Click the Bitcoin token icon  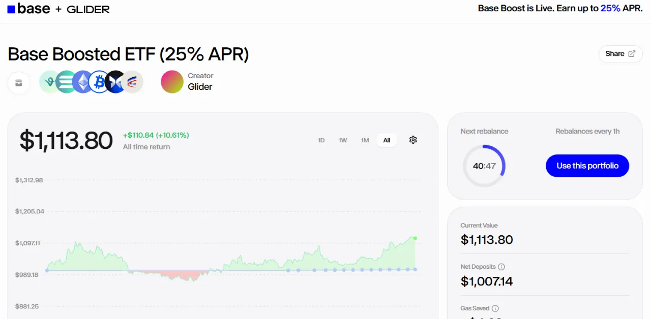pos(99,82)
